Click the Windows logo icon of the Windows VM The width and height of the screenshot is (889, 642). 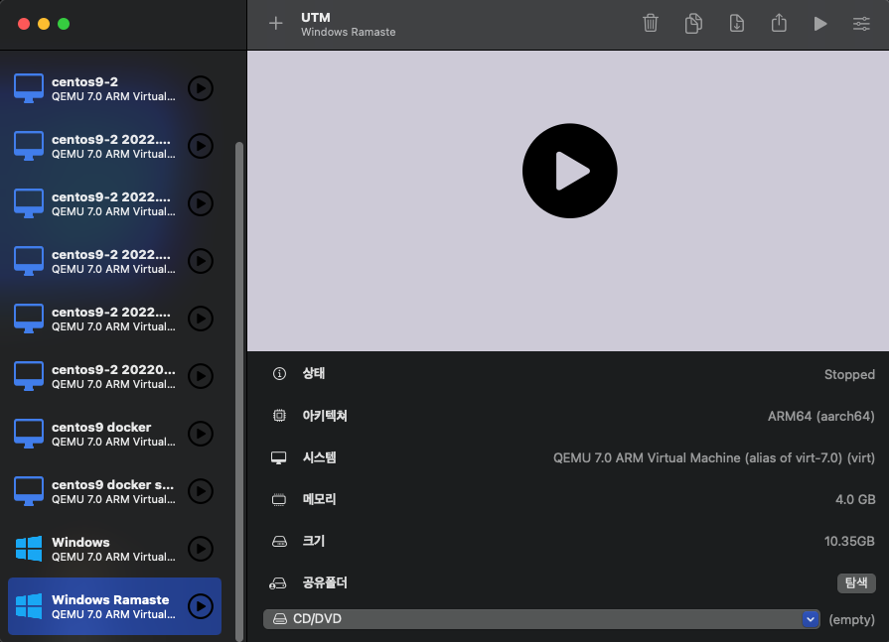tap(29, 549)
